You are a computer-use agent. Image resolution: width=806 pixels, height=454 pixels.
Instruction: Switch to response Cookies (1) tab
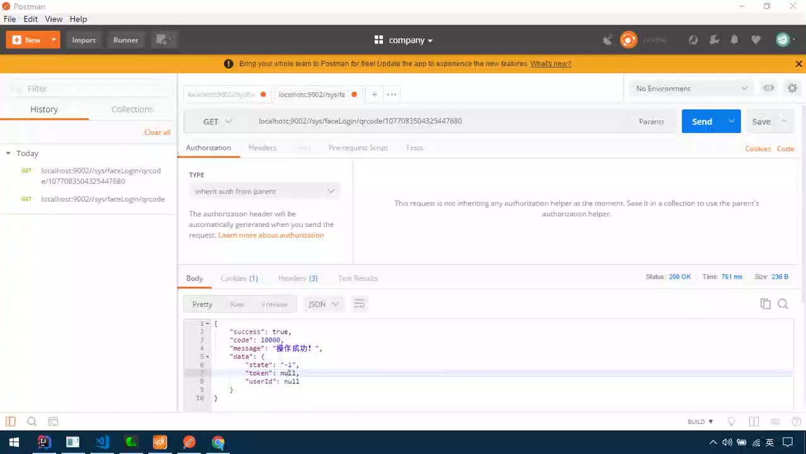[239, 278]
